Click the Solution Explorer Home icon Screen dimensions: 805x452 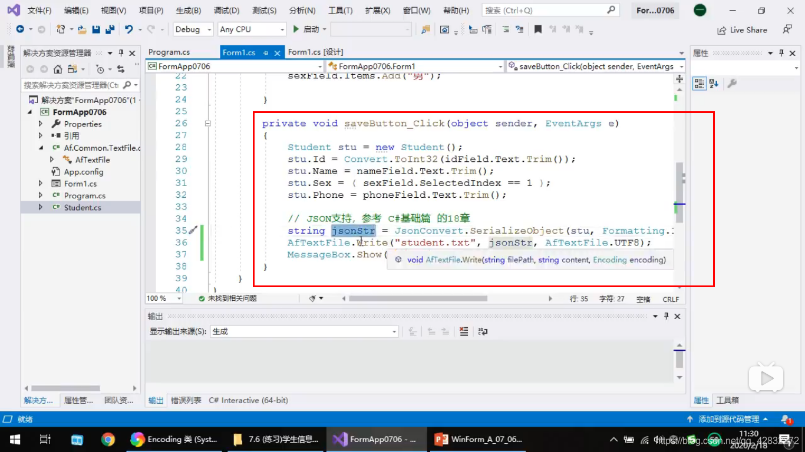pos(58,69)
